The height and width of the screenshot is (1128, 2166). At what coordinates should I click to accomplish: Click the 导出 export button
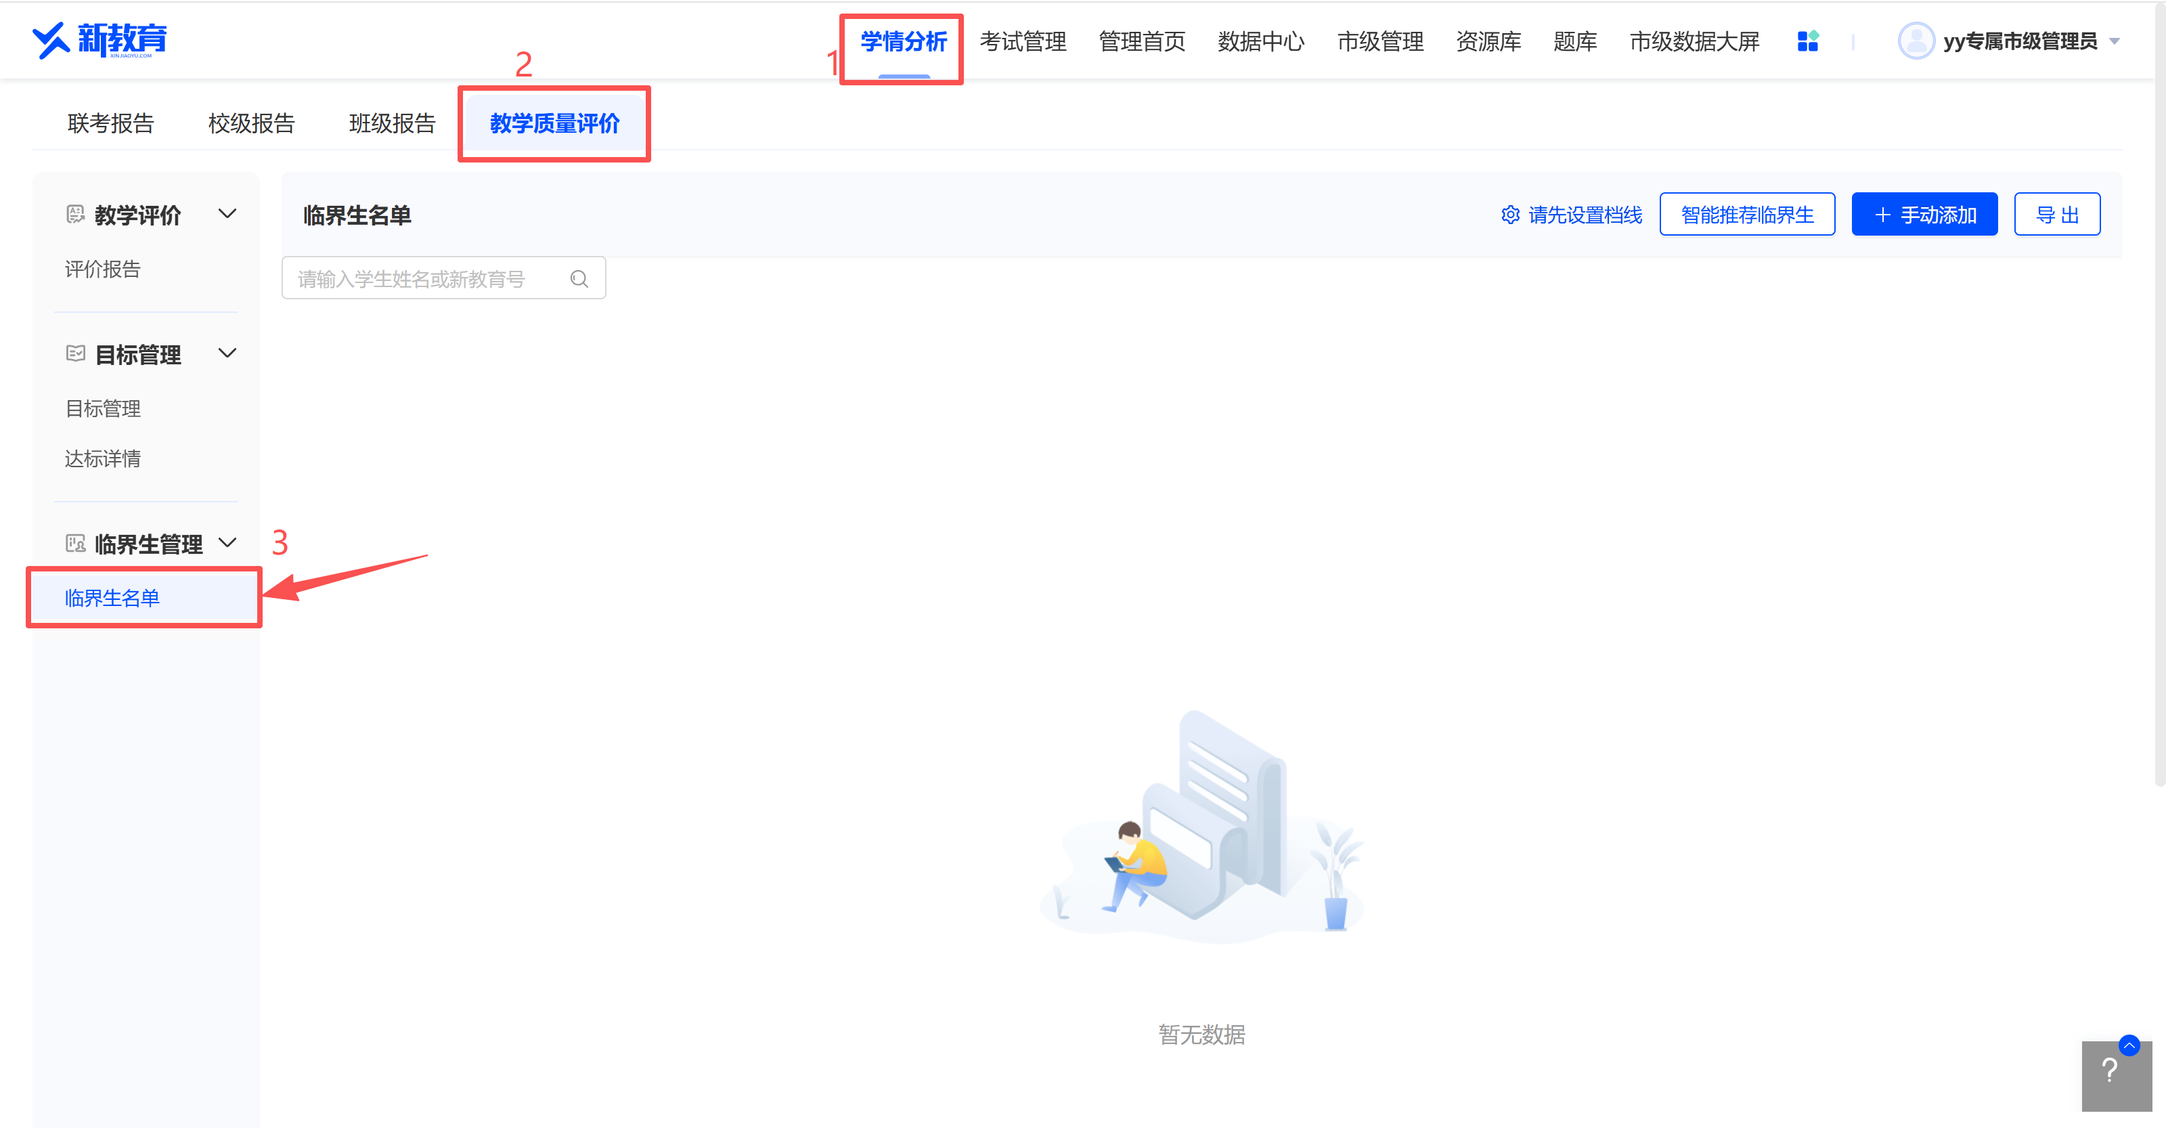point(2057,215)
